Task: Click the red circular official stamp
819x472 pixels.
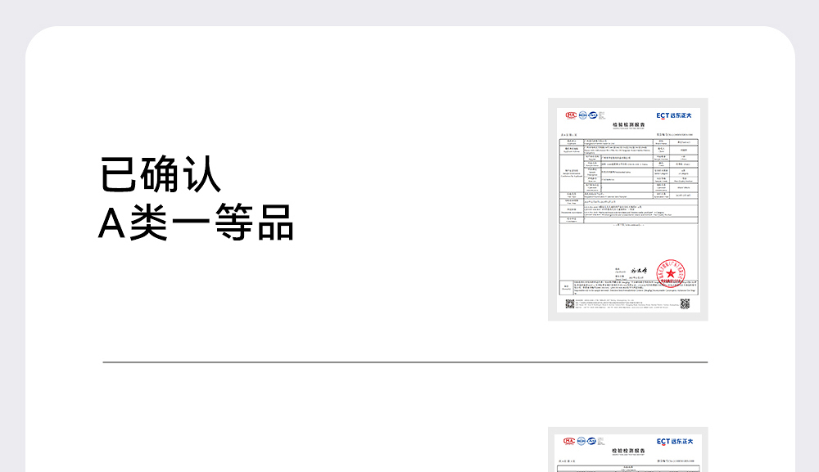Action: (x=670, y=271)
